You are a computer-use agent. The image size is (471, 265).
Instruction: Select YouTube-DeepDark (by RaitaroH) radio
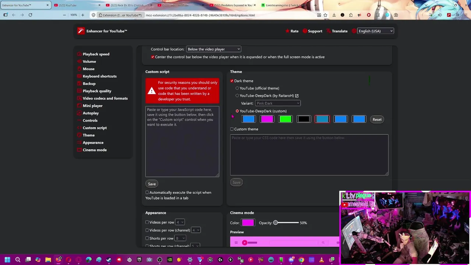(x=237, y=96)
